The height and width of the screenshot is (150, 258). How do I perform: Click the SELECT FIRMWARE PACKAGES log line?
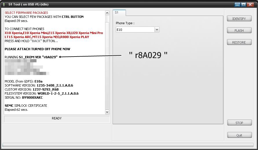pos(26,13)
